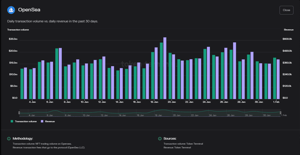The height and width of the screenshot is (155, 300).
Task: Click the "$240.0k" axis label
Action: tap(287, 75)
